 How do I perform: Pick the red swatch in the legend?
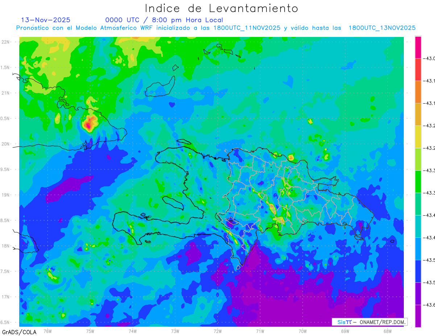point(418,70)
